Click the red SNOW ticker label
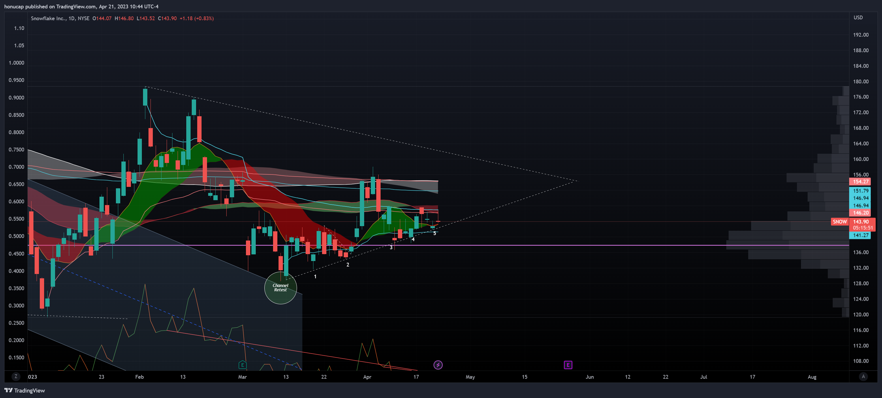Viewport: 882px width, 398px height. click(x=840, y=221)
